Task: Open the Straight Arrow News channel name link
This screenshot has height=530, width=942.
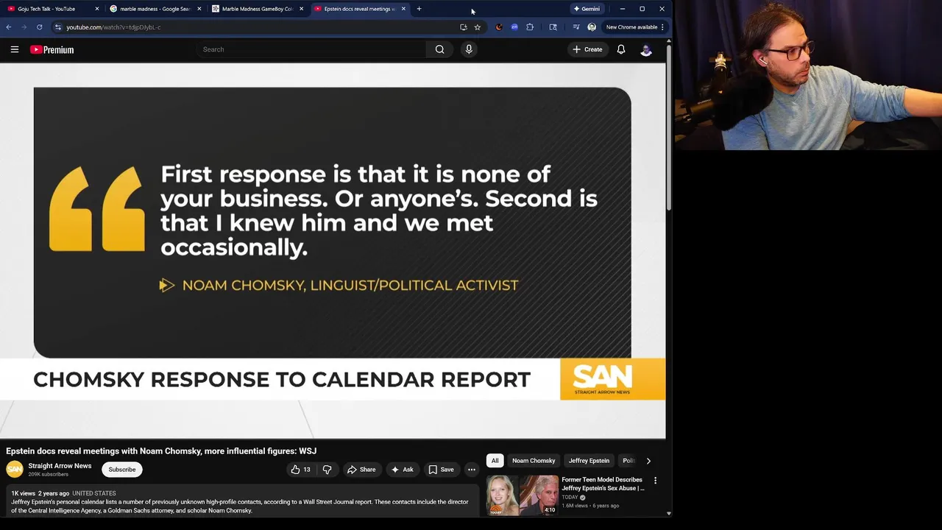Action: (x=60, y=466)
